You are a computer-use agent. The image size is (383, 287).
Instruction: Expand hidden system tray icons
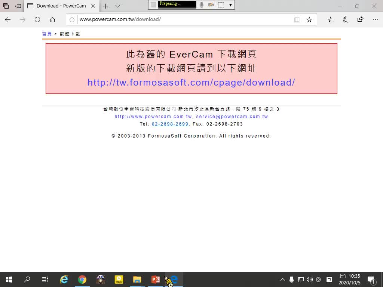point(283,280)
